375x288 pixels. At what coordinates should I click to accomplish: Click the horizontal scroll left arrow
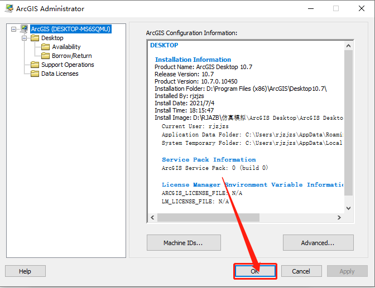click(x=152, y=218)
